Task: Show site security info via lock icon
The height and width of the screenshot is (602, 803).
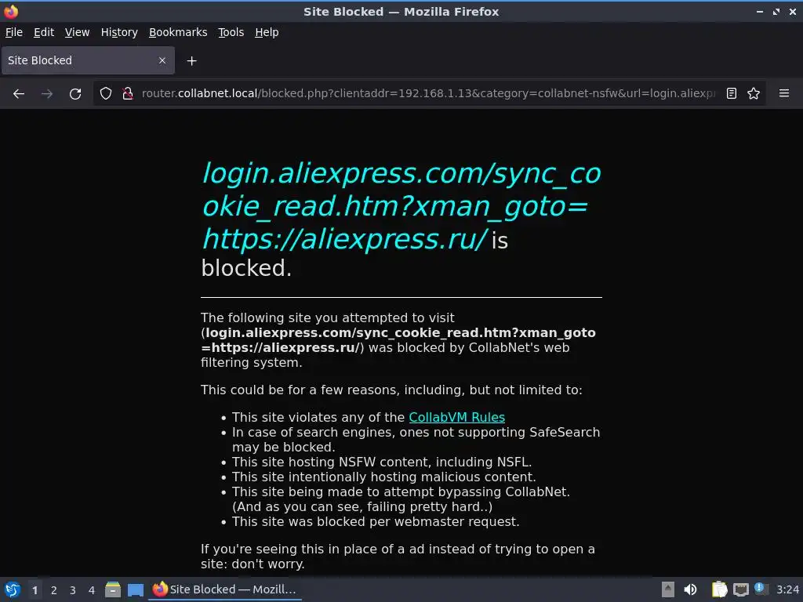Action: 128,94
